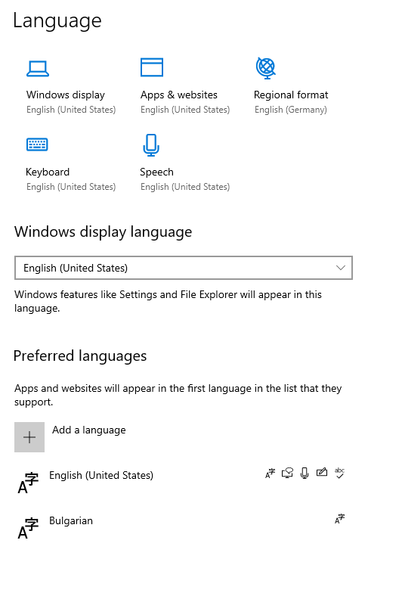The height and width of the screenshot is (590, 402).
Task: Open the Keyboard tile label
Action: (x=48, y=172)
